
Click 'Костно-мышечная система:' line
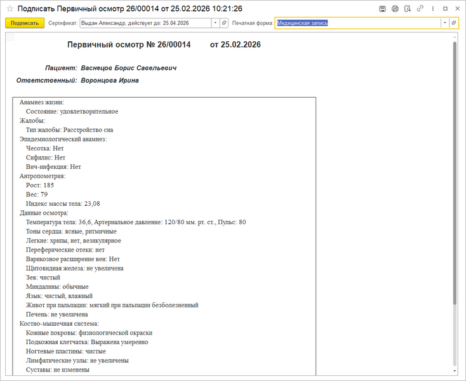tap(59, 323)
